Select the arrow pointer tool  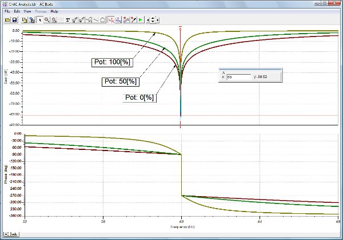pos(39,19)
